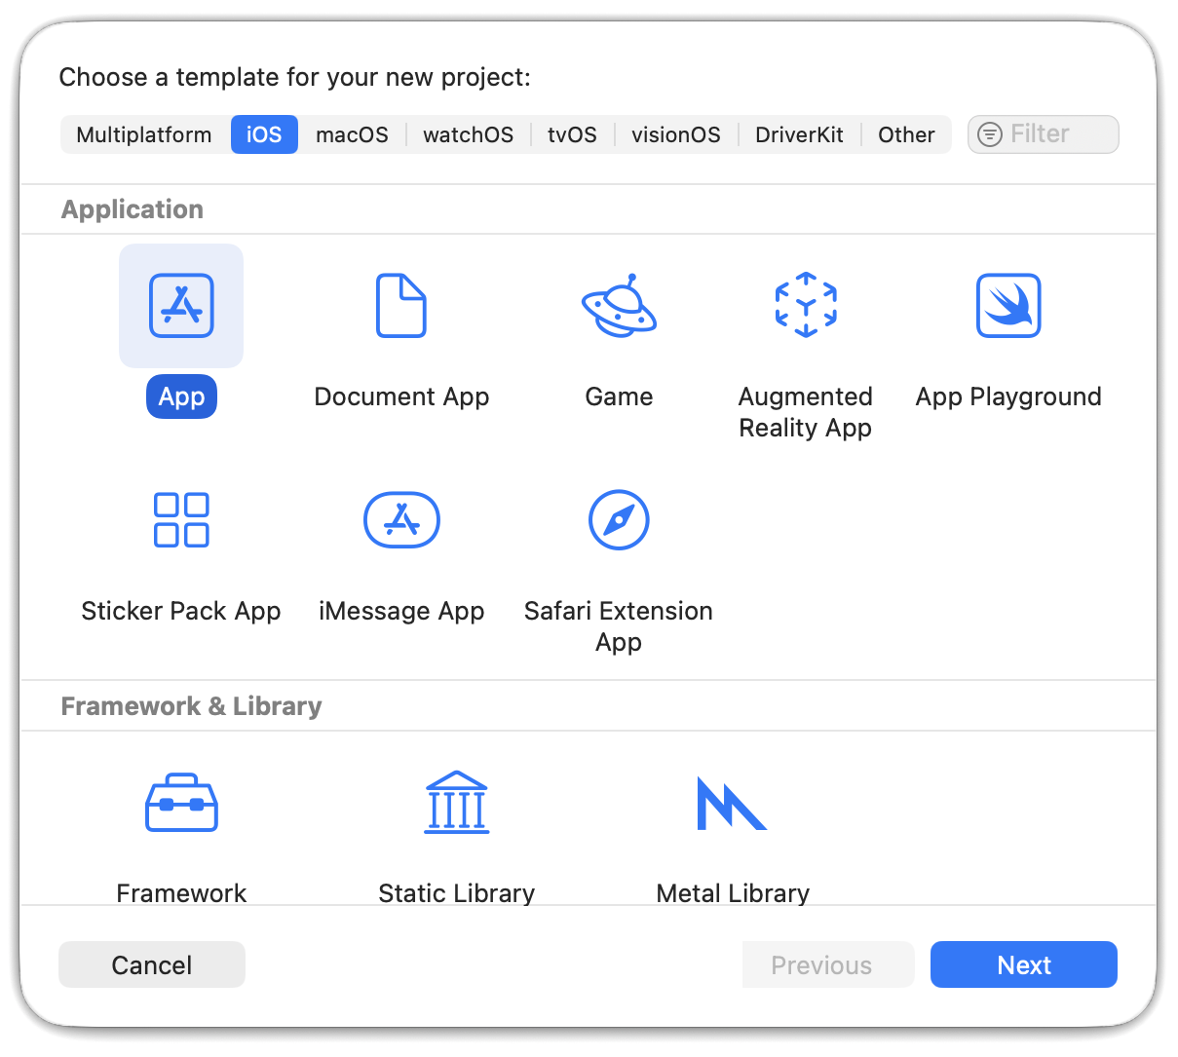Select the Sticker Pack App grid icon
1178x1057 pixels.
181,519
